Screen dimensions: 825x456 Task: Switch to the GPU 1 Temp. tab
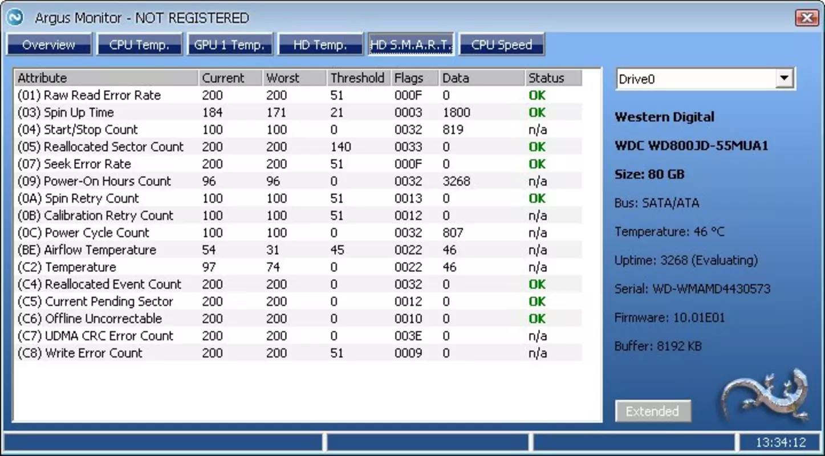coord(230,44)
